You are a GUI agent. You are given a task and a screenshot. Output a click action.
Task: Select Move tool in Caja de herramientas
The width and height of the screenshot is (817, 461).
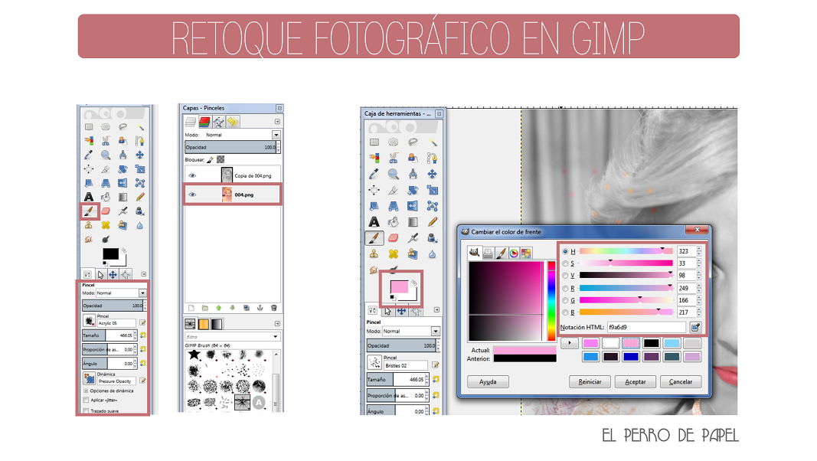coord(432,174)
